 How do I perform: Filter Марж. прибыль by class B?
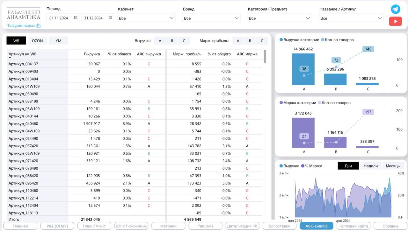point(250,41)
